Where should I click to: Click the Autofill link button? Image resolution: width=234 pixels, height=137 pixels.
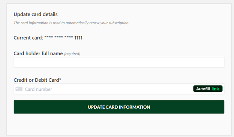click(x=208, y=89)
